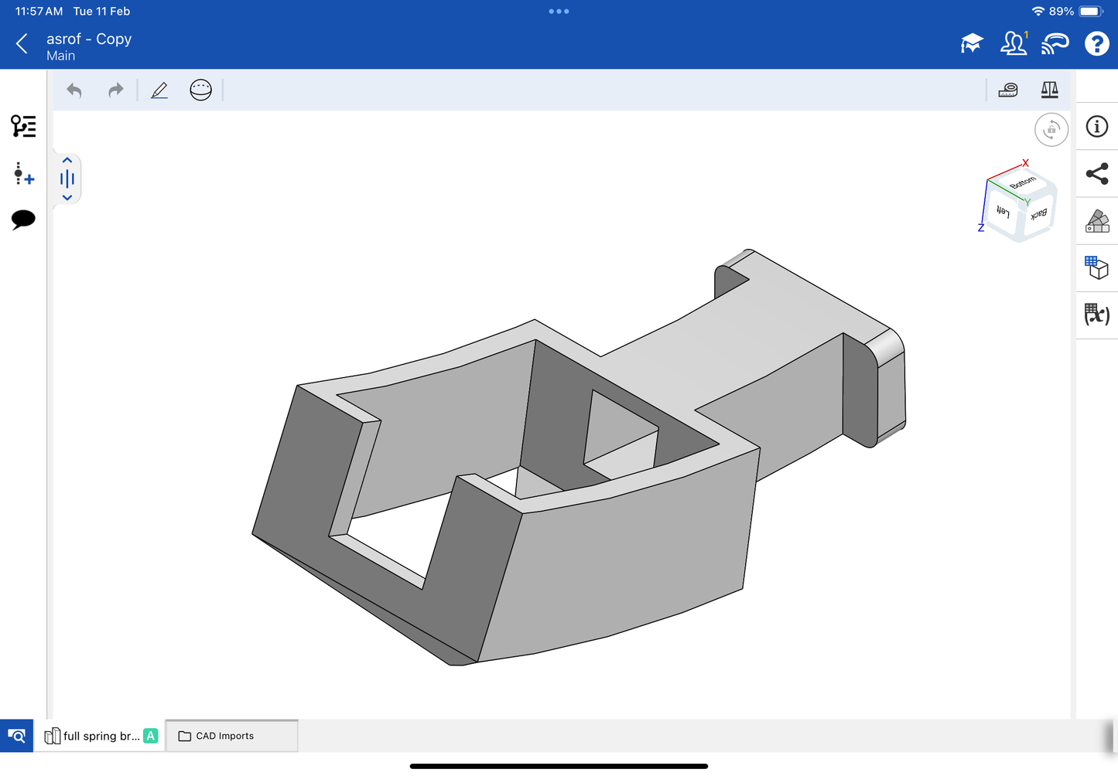
Task: Go back using the back arrow
Action: (x=22, y=44)
